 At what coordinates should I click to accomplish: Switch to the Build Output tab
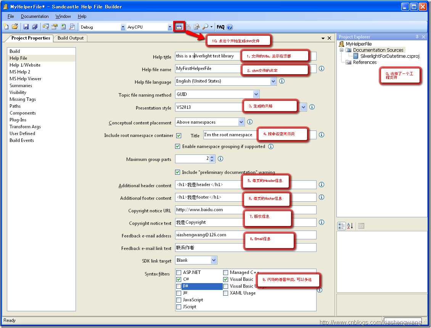click(x=70, y=38)
